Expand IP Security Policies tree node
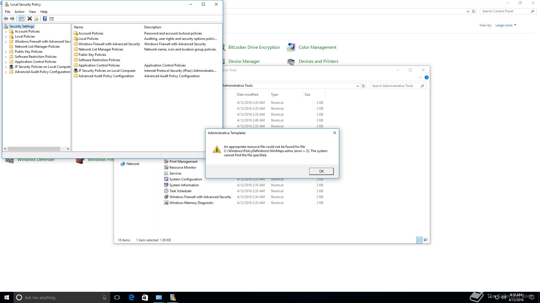Viewport: 540px width, 303px height. pos(6,67)
